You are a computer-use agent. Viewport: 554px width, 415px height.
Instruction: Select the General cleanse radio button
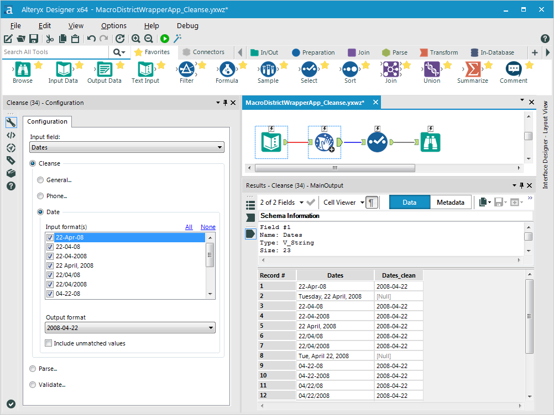[40, 180]
